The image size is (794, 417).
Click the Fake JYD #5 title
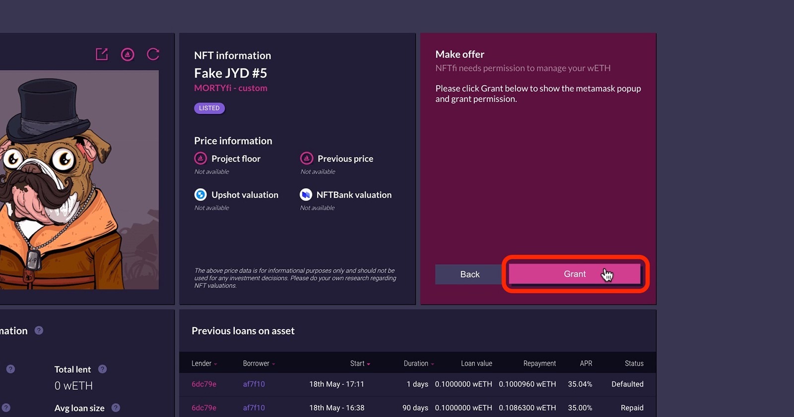point(231,73)
